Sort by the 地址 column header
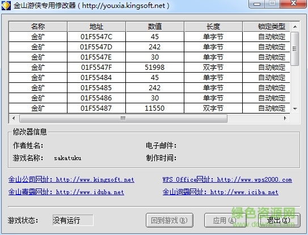 click(96, 27)
